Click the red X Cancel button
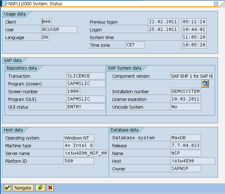This screenshot has width=225, height=194. pyautogui.click(x=50, y=188)
